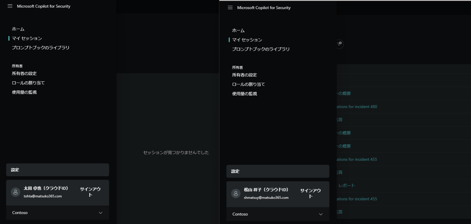The height and width of the screenshot is (224, 471).
Task: Open プロンプトブックのライブラリ in the 太田 window
Action: (41, 48)
